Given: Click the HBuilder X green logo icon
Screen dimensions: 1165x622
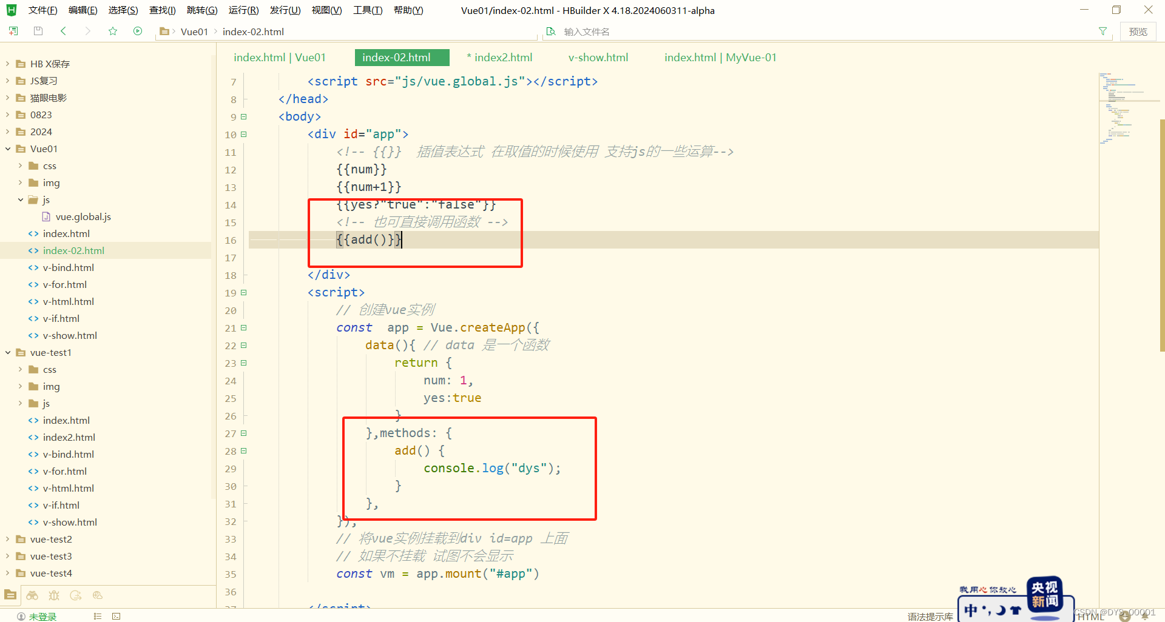Looking at the screenshot, I should coord(12,10).
